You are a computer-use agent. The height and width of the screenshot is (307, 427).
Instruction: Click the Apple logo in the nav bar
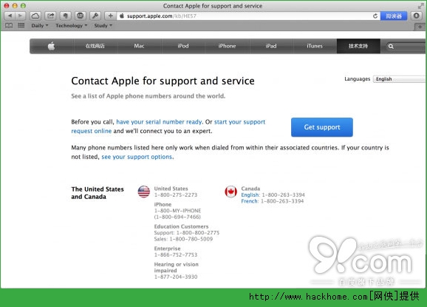pyautogui.click(x=52, y=46)
